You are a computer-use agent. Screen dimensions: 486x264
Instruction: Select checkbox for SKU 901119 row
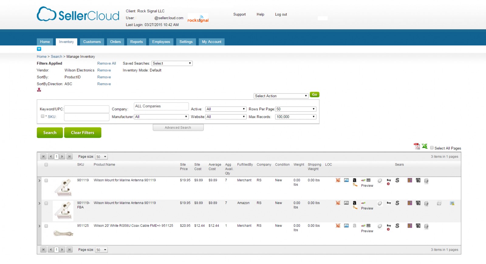(x=46, y=180)
